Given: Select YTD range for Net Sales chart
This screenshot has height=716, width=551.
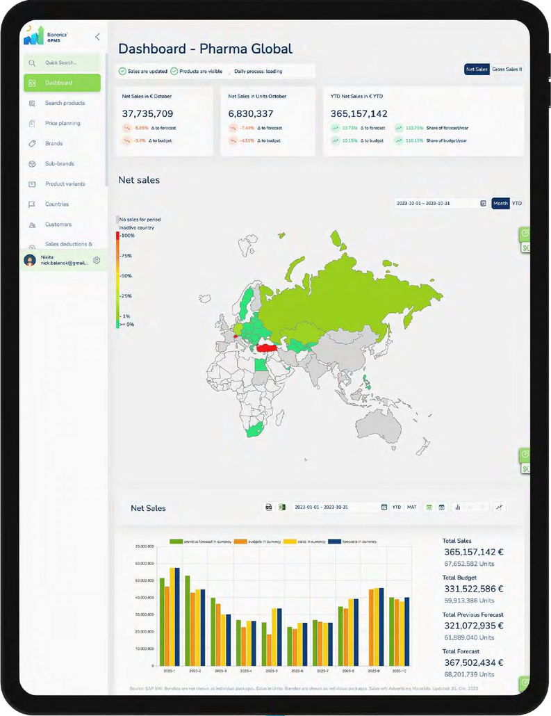Looking at the screenshot, I should (x=397, y=507).
